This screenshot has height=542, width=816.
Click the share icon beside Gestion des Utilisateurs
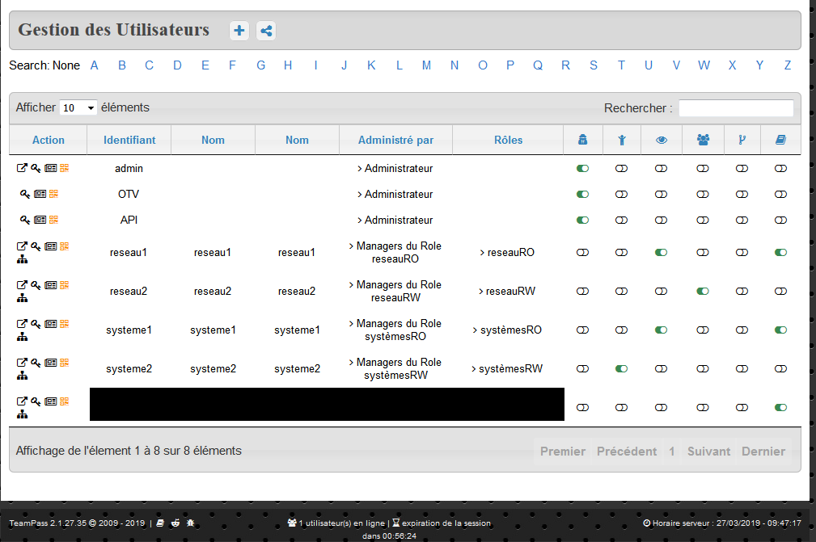tap(265, 30)
